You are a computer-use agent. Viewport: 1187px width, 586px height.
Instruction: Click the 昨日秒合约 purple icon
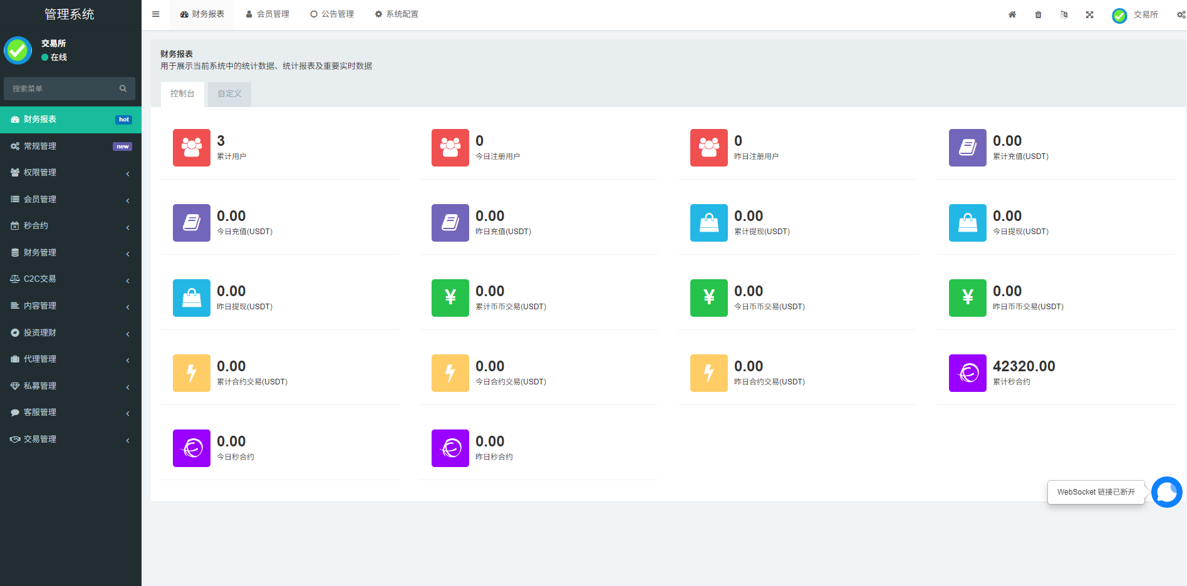click(x=450, y=448)
